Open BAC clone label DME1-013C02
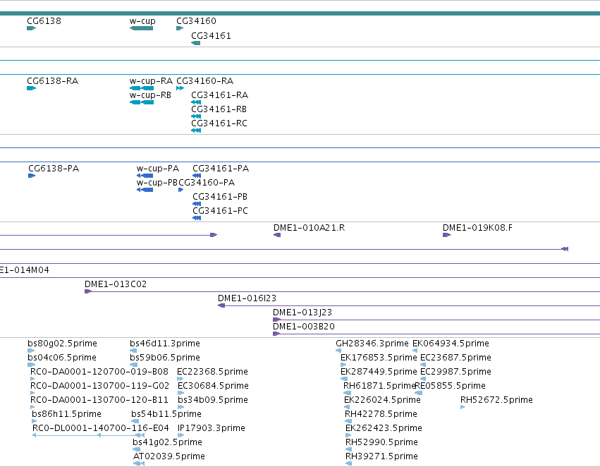Screen dimensions: 600x467 pos(116,284)
